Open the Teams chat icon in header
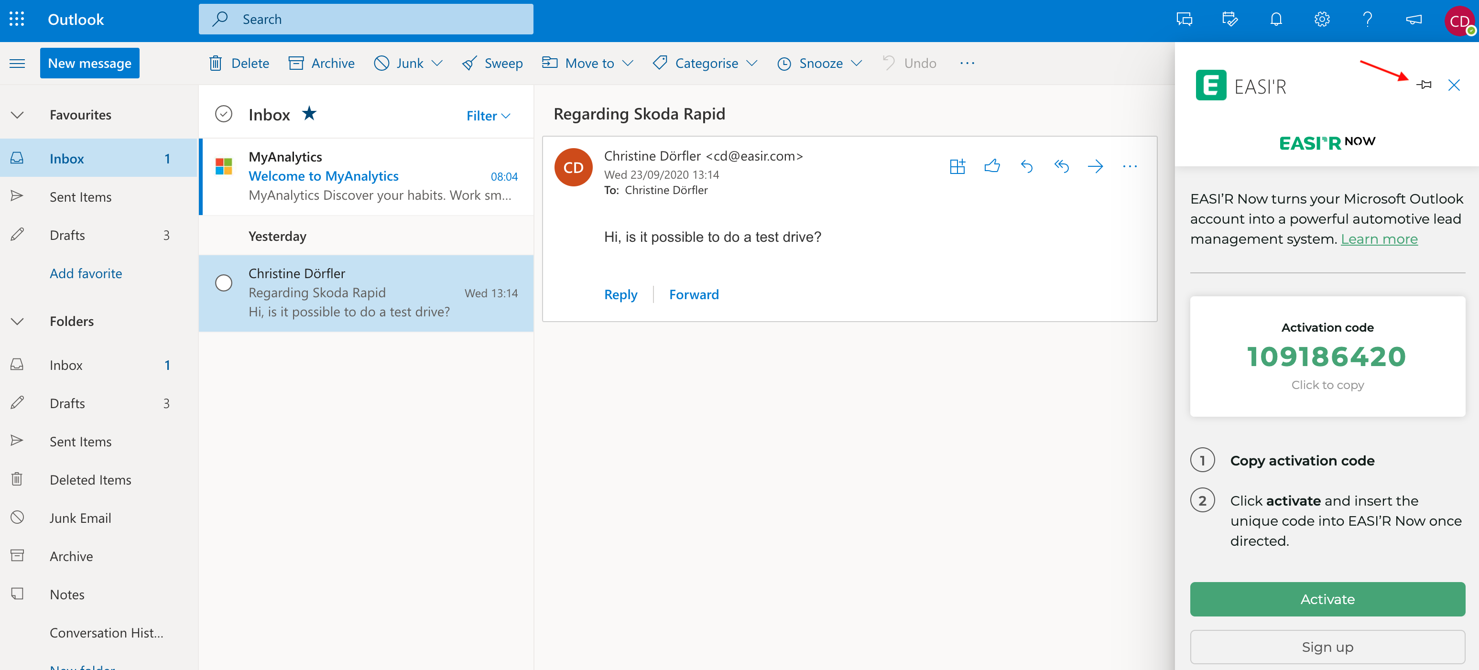Viewport: 1479px width, 670px height. click(1184, 20)
